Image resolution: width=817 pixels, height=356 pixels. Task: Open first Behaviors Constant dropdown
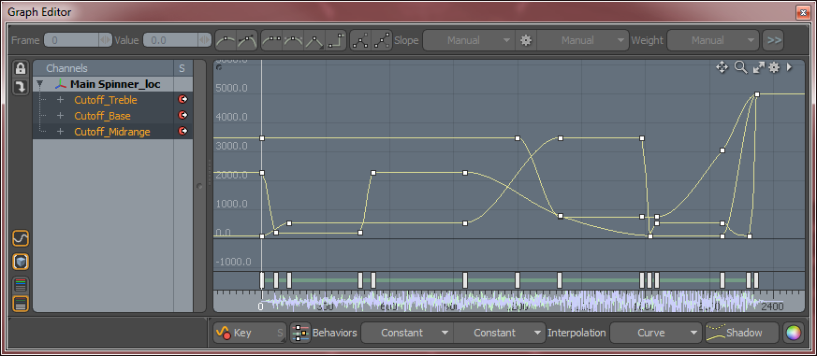coord(407,333)
